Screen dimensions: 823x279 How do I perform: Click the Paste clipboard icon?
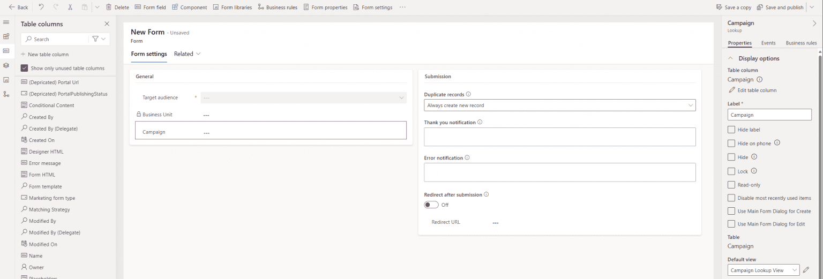click(x=84, y=7)
